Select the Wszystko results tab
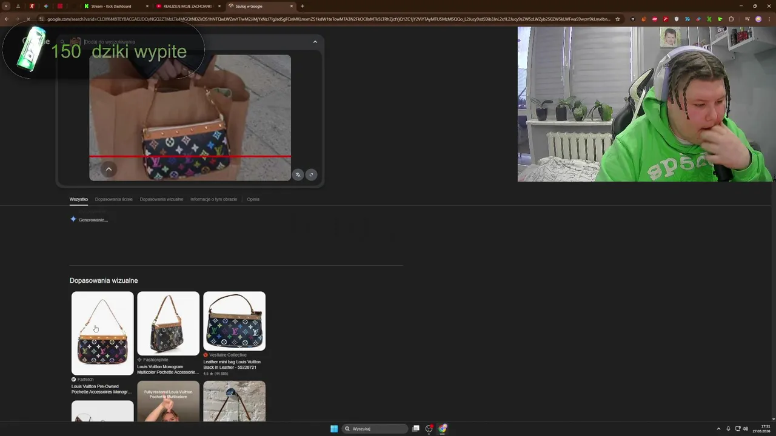This screenshot has width=776, height=436. 79,199
